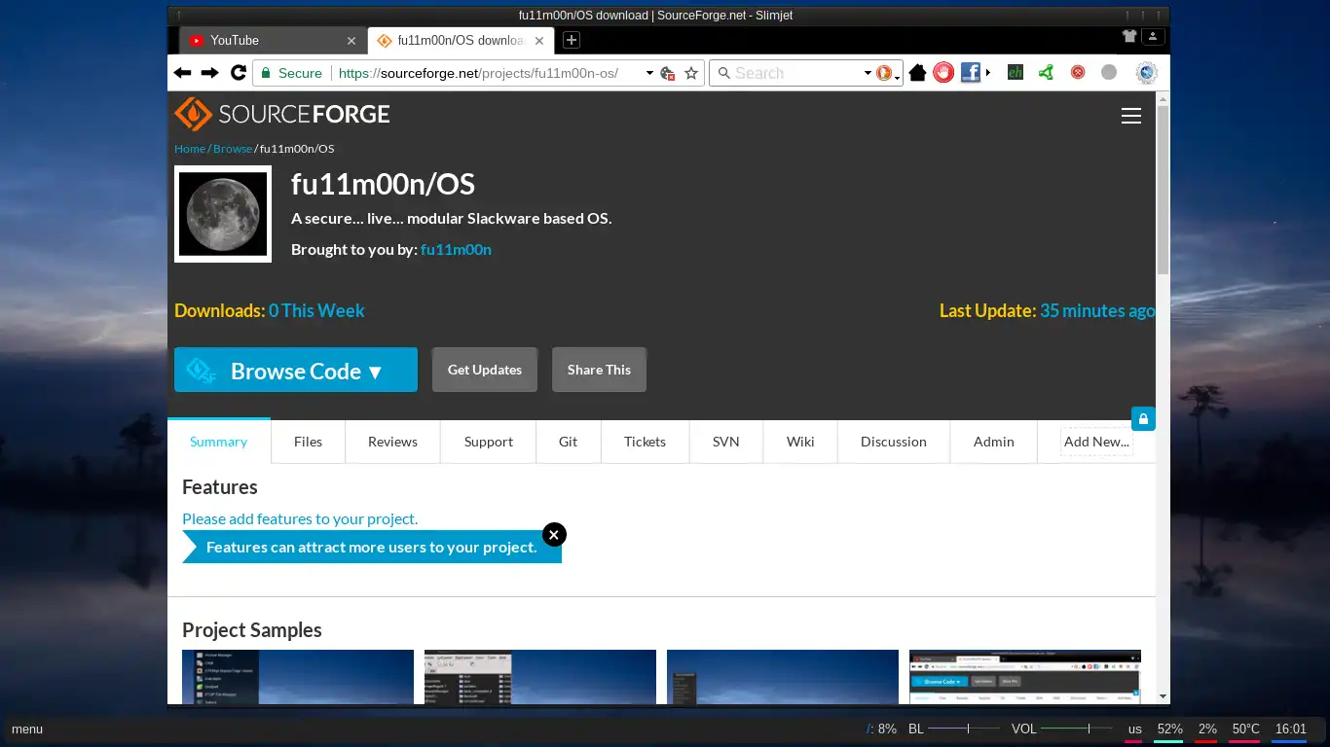Click the green 'eh' extension icon
1330x747 pixels.
click(1015, 72)
